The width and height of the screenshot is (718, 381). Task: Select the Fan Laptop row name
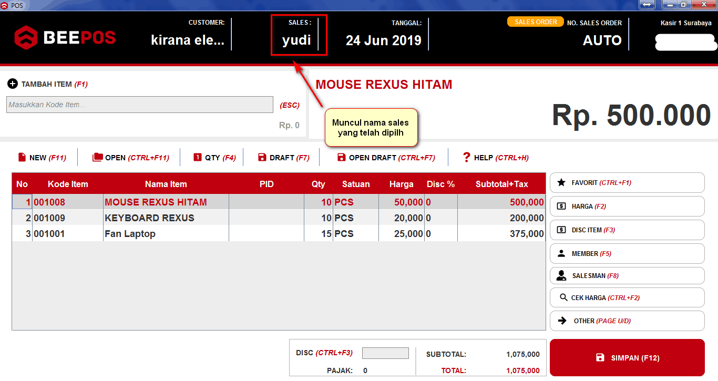coord(130,234)
